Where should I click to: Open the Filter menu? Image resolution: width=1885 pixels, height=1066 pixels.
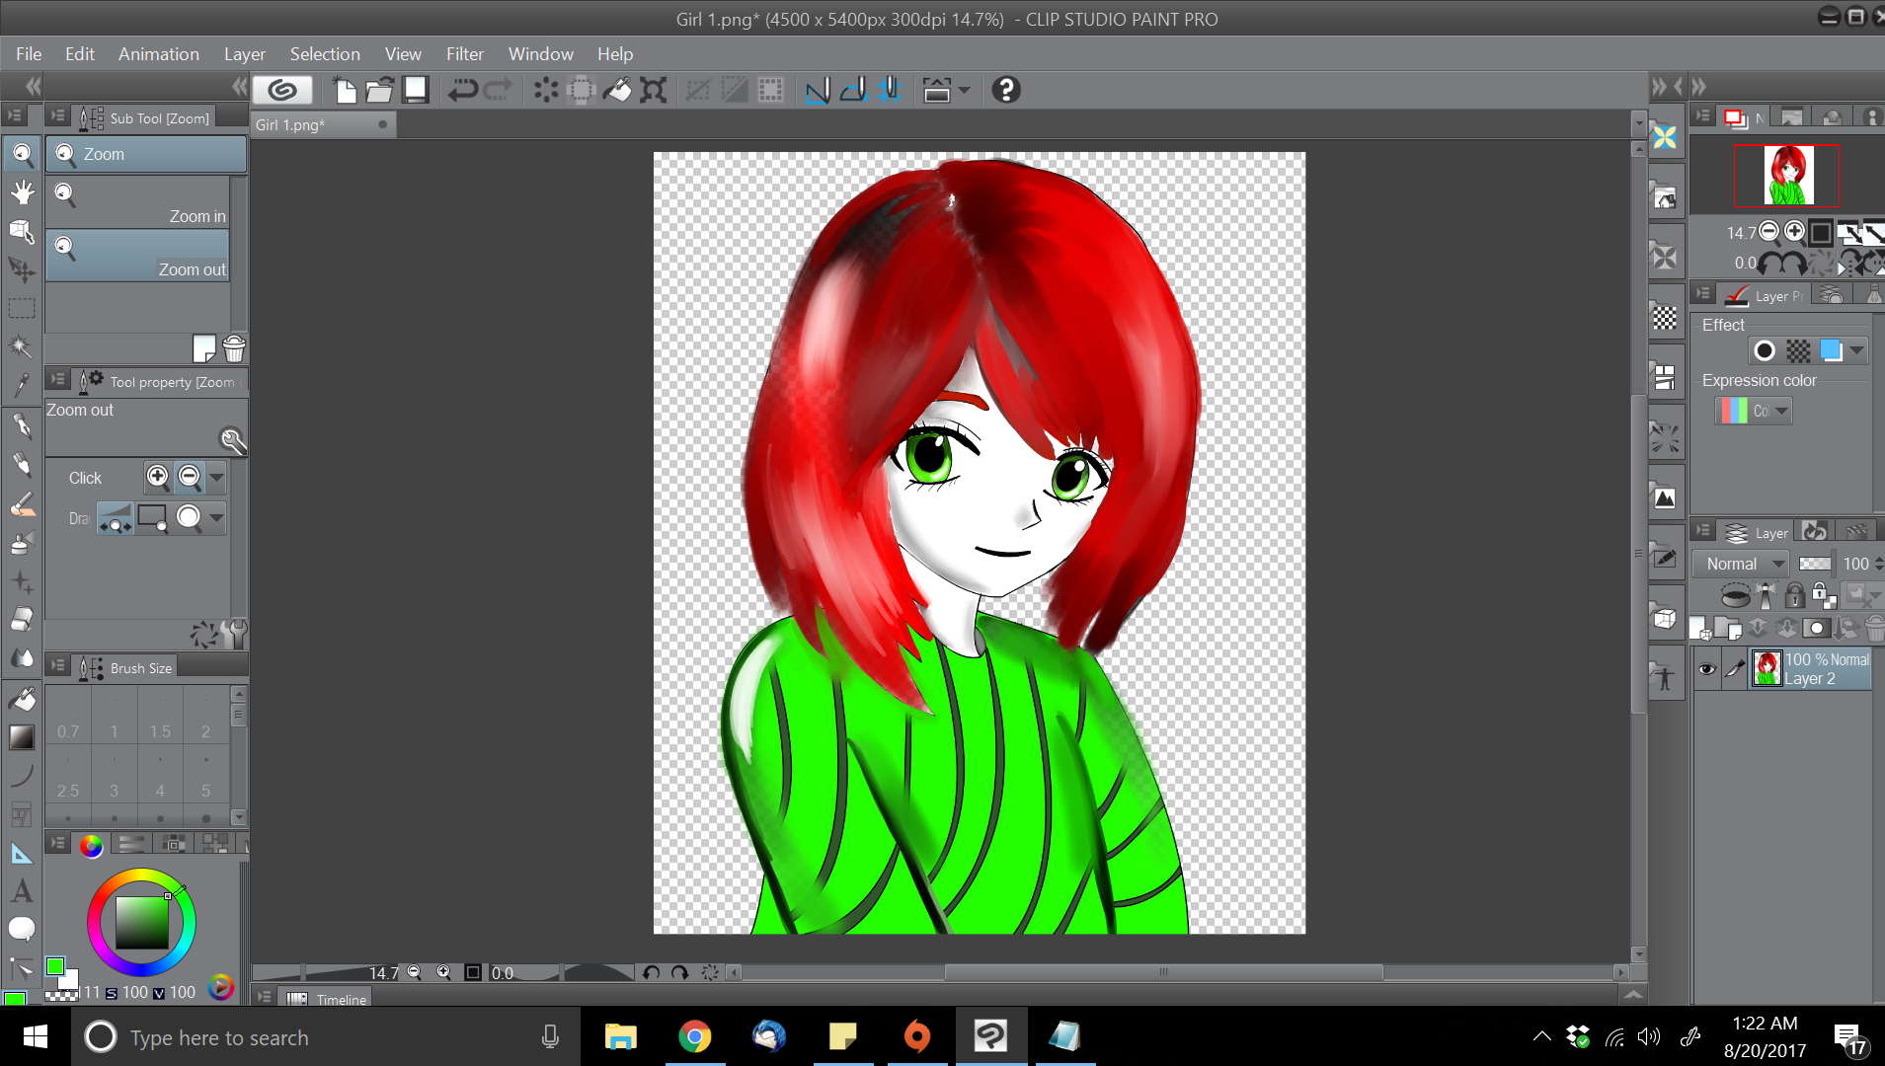pyautogui.click(x=464, y=54)
